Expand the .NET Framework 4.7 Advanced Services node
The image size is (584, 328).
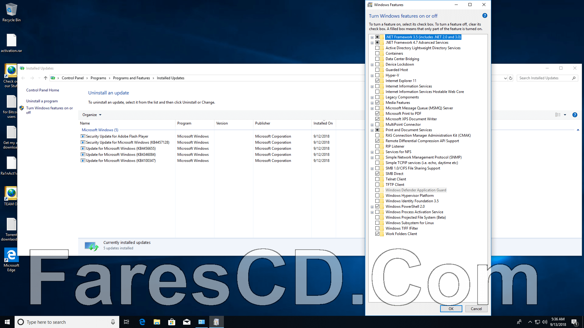[x=372, y=43]
